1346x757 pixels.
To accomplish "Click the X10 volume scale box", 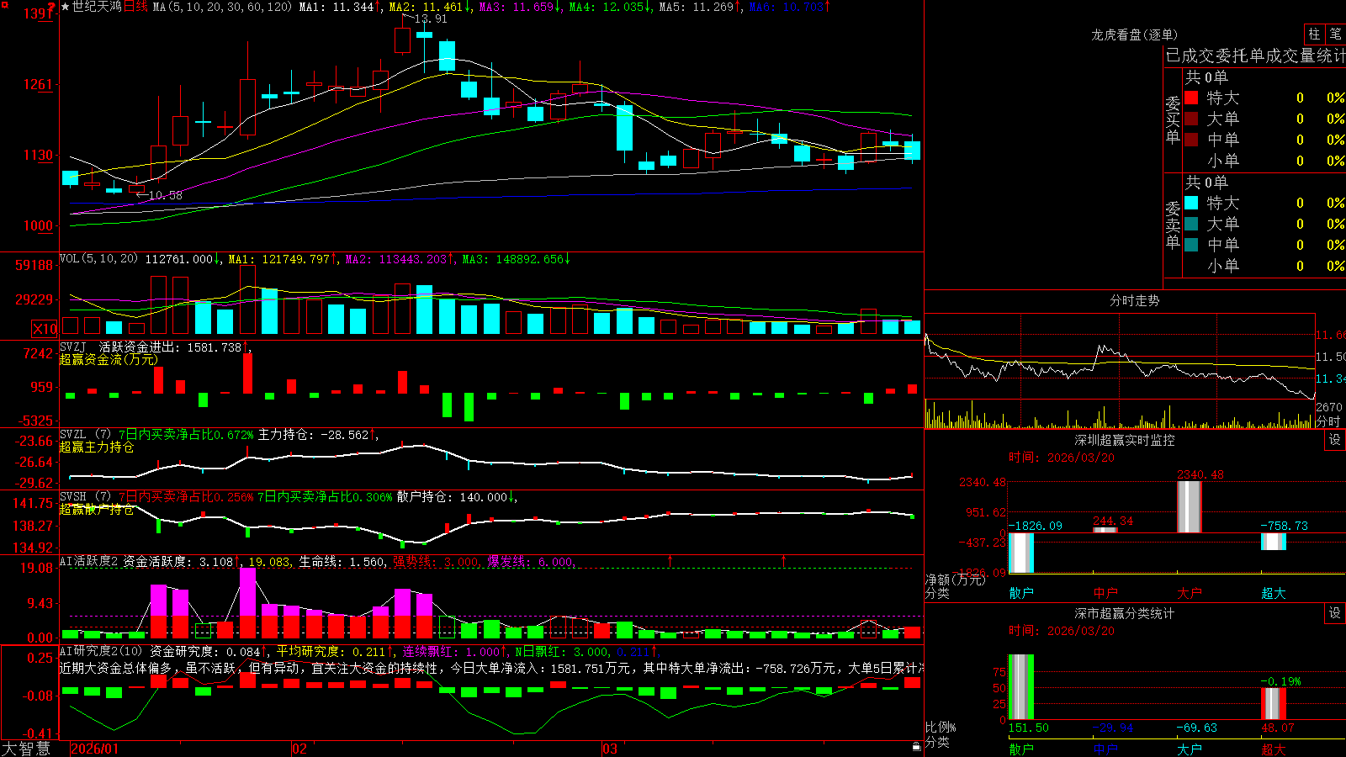I will [45, 329].
